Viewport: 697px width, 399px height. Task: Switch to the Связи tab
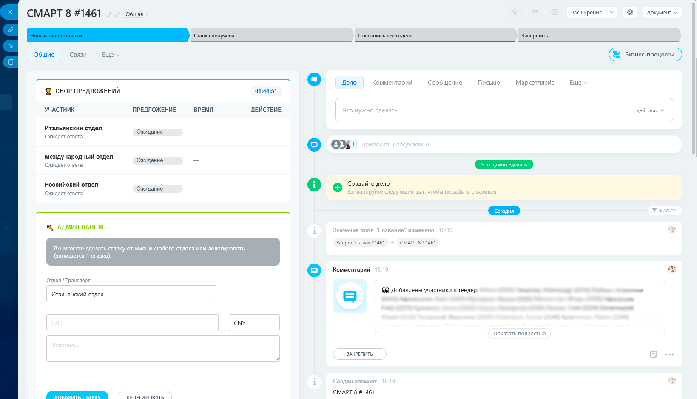point(78,55)
